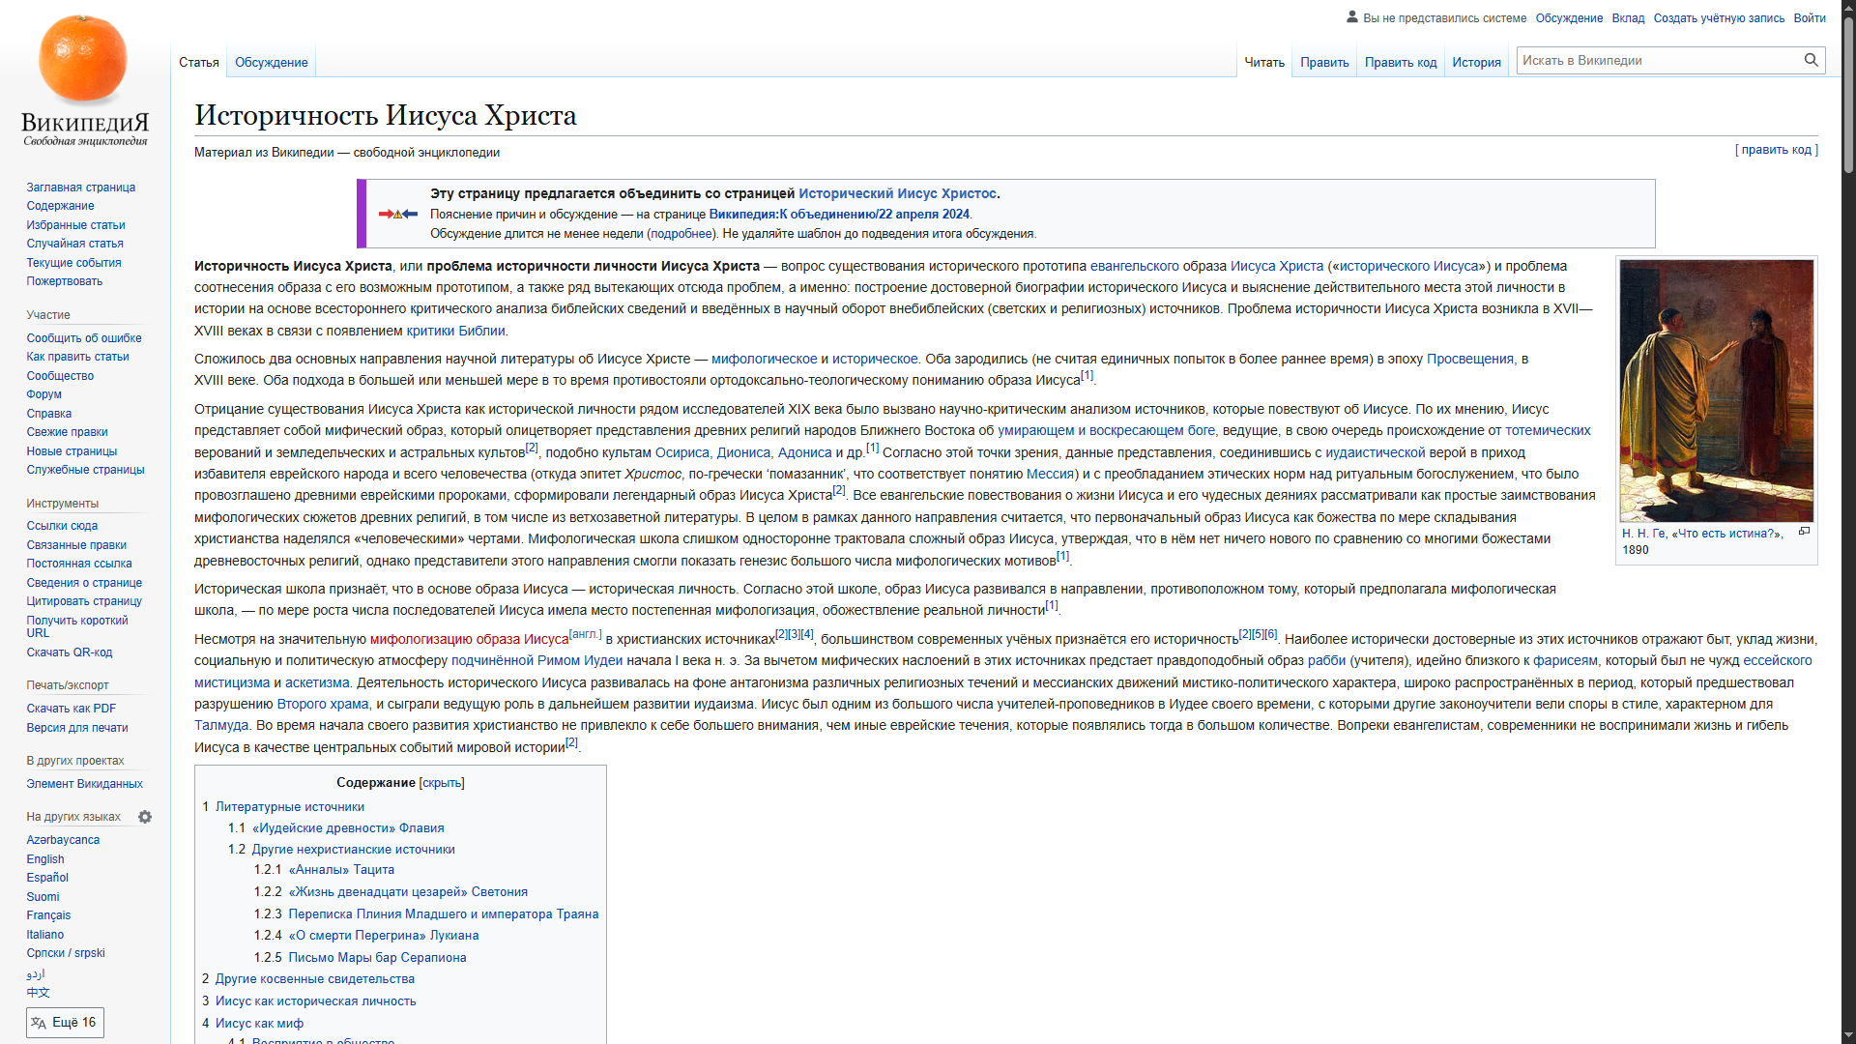Open the История tab
The height and width of the screenshot is (1044, 1856).
(x=1476, y=62)
